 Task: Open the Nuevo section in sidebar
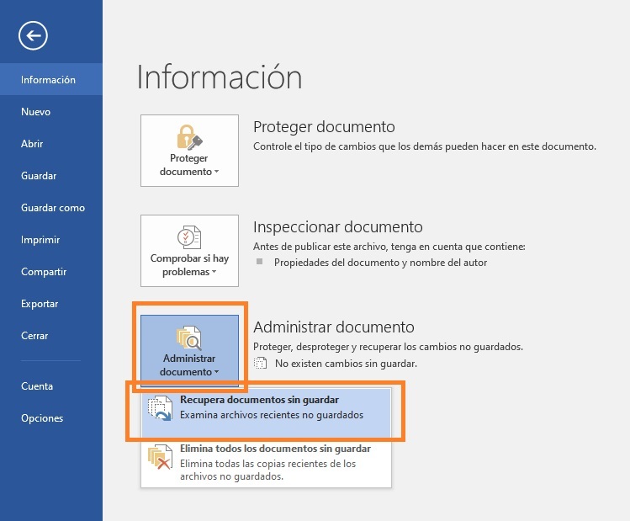click(x=36, y=112)
